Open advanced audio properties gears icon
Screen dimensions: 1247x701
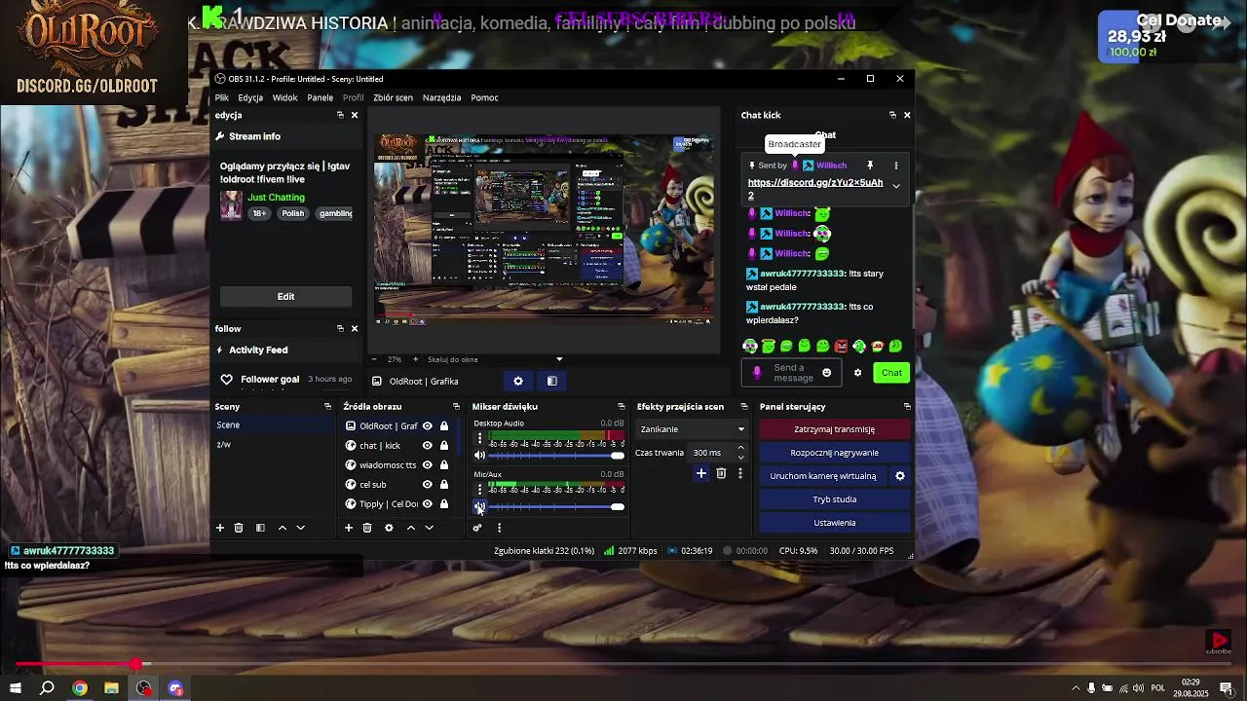point(477,528)
